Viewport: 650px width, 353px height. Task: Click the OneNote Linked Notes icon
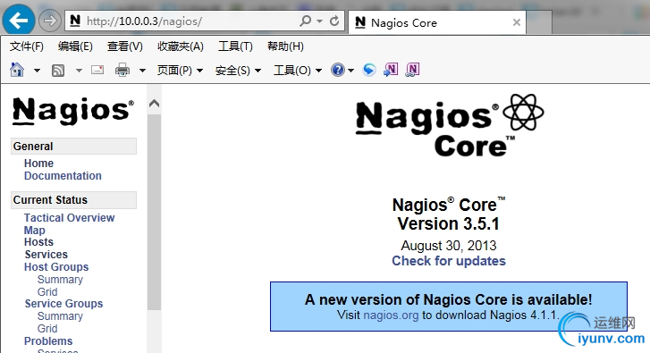click(412, 70)
